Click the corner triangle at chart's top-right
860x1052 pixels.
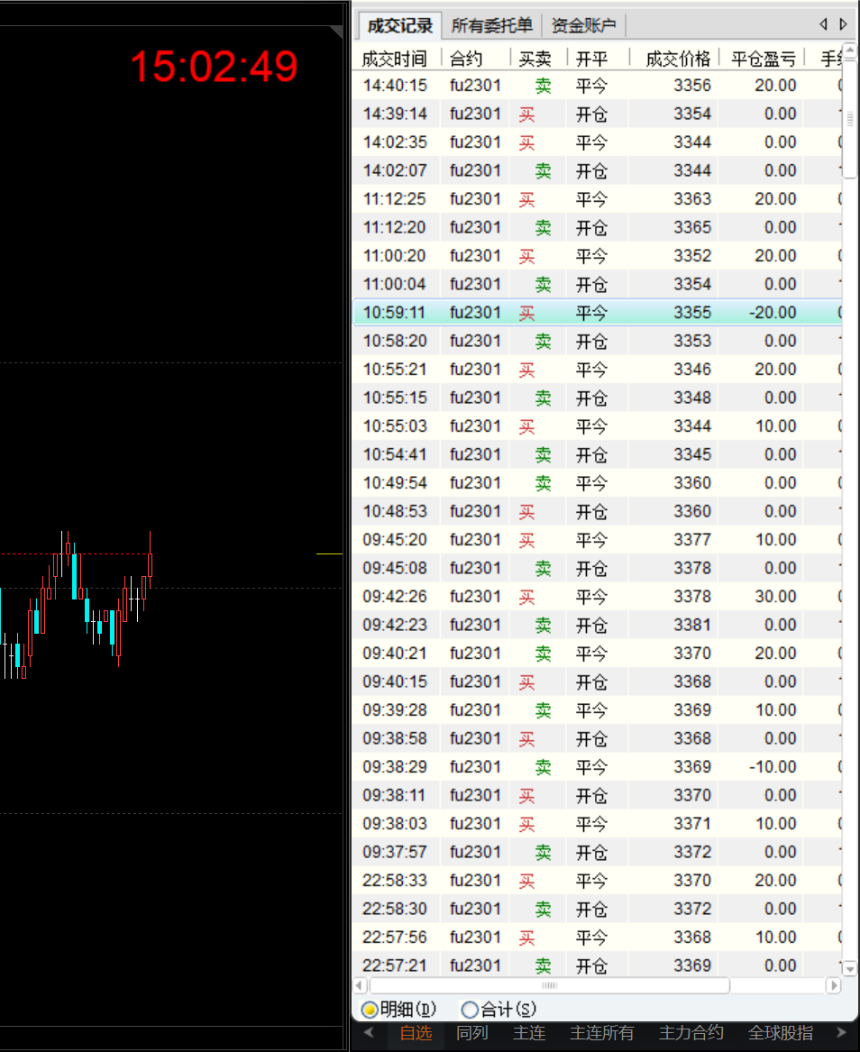point(337,32)
